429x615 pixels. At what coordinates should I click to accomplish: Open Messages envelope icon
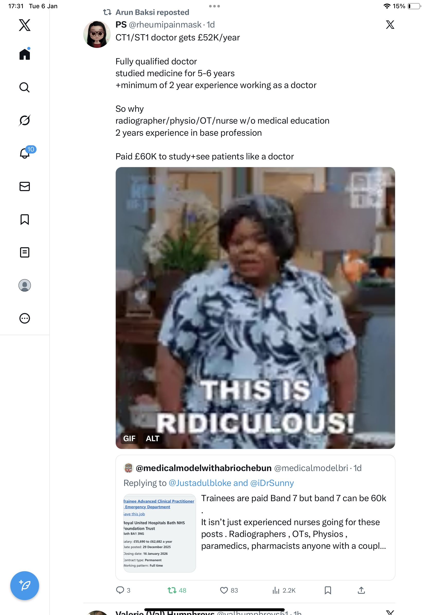25,186
